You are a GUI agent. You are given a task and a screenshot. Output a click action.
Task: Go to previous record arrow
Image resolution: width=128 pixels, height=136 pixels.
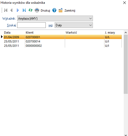(x=12, y=10)
